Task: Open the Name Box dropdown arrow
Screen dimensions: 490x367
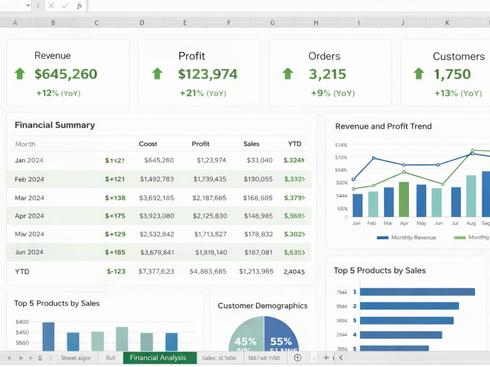Action: 28,5
